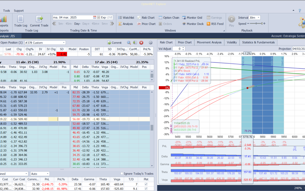Open the Option Chain window
Viewport: 305px width, 191px height.
point(169,18)
